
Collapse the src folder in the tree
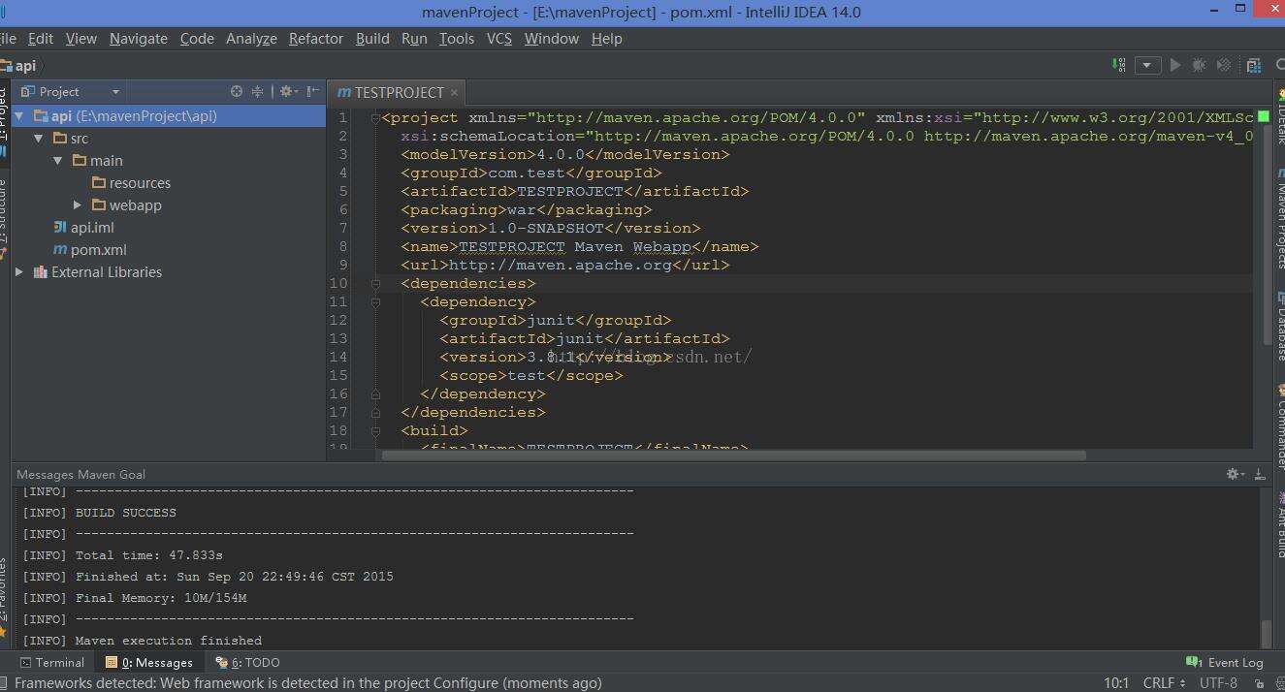[x=39, y=139]
